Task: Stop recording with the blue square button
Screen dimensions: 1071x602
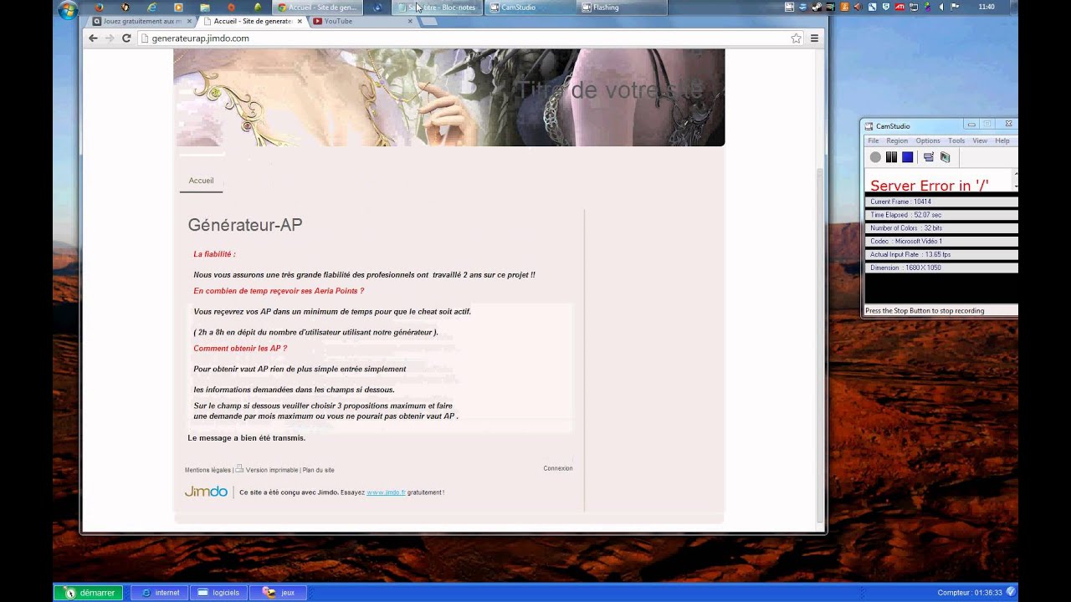Action: tap(907, 157)
